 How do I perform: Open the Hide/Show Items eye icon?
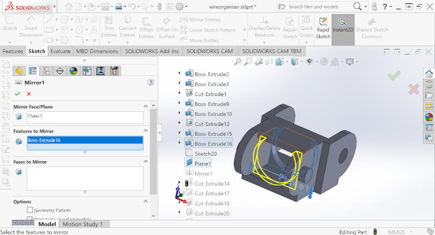309,61
